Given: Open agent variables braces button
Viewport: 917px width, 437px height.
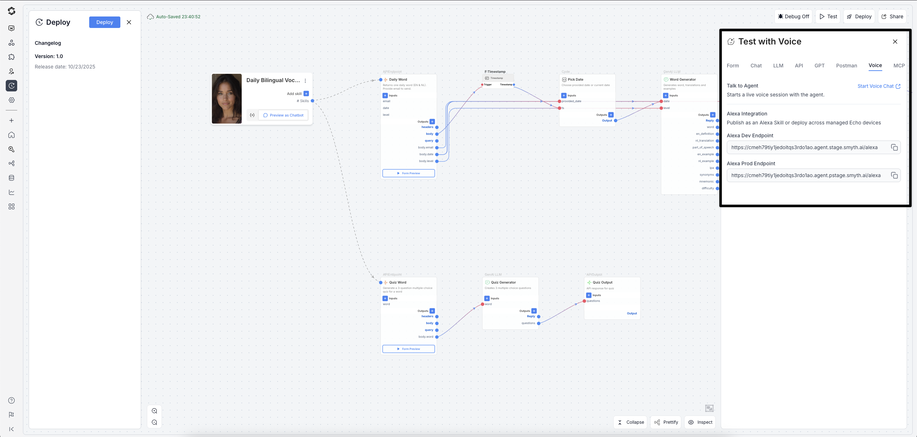Looking at the screenshot, I should [252, 115].
